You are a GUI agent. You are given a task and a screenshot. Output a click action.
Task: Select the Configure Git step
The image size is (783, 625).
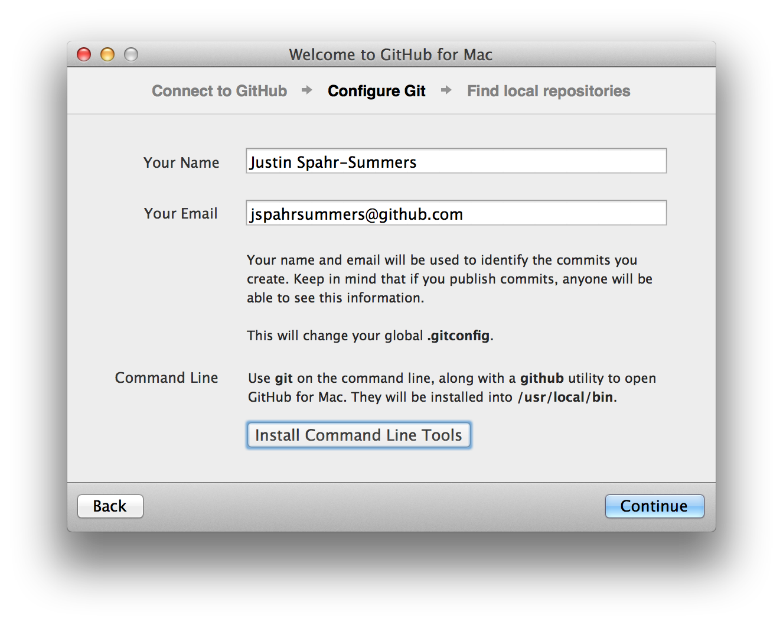[x=377, y=91]
